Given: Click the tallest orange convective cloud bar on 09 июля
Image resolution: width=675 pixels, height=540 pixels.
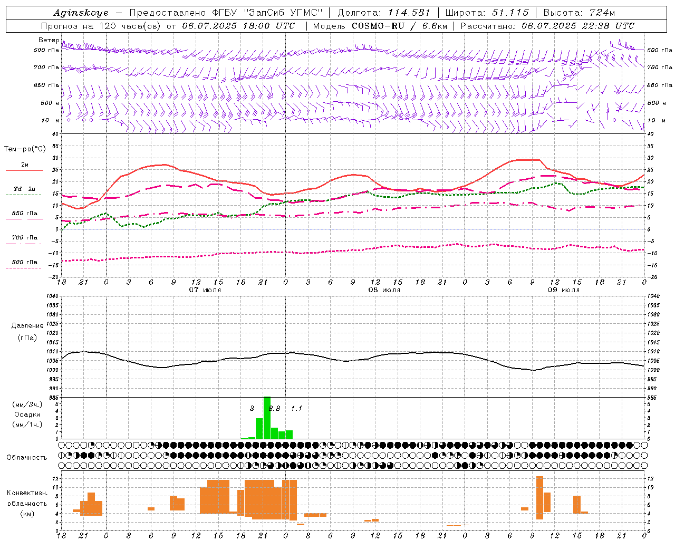Looking at the screenshot, I should click(x=539, y=498).
